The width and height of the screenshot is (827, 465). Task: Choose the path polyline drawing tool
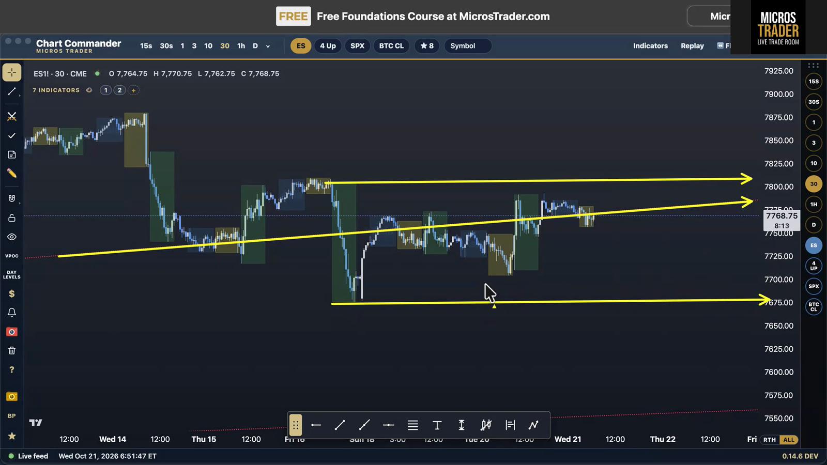click(533, 425)
